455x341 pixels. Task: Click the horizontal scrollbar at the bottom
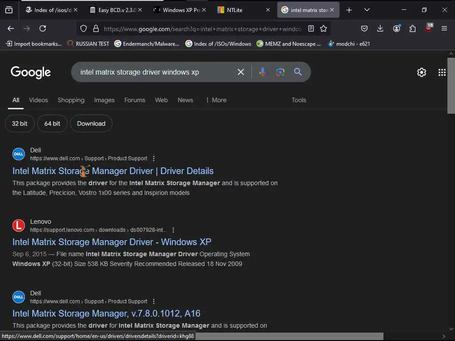click(289, 337)
